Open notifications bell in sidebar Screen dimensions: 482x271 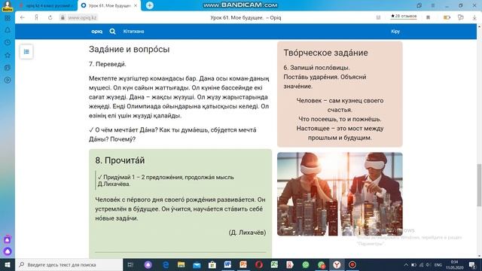[x=8, y=30]
